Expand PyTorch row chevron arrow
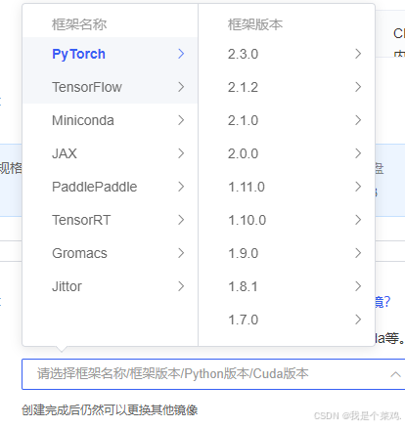 coord(181,54)
